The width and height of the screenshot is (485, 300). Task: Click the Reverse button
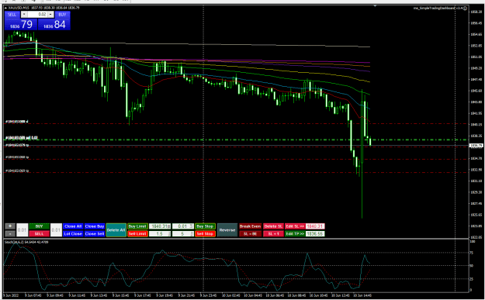click(227, 230)
